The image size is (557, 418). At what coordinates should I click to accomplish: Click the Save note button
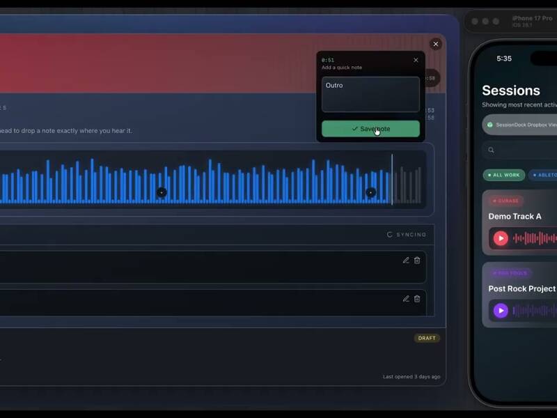[370, 129]
